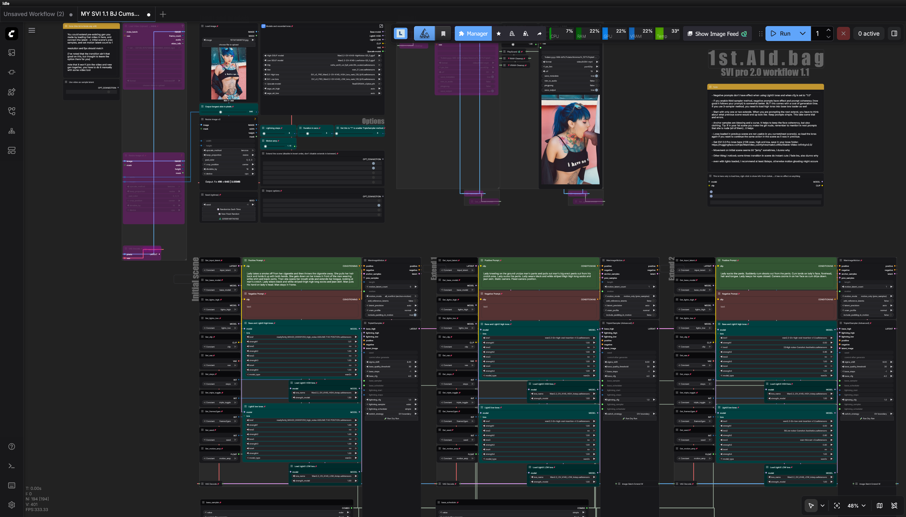Toggle the right side panel icon

tap(894, 33)
